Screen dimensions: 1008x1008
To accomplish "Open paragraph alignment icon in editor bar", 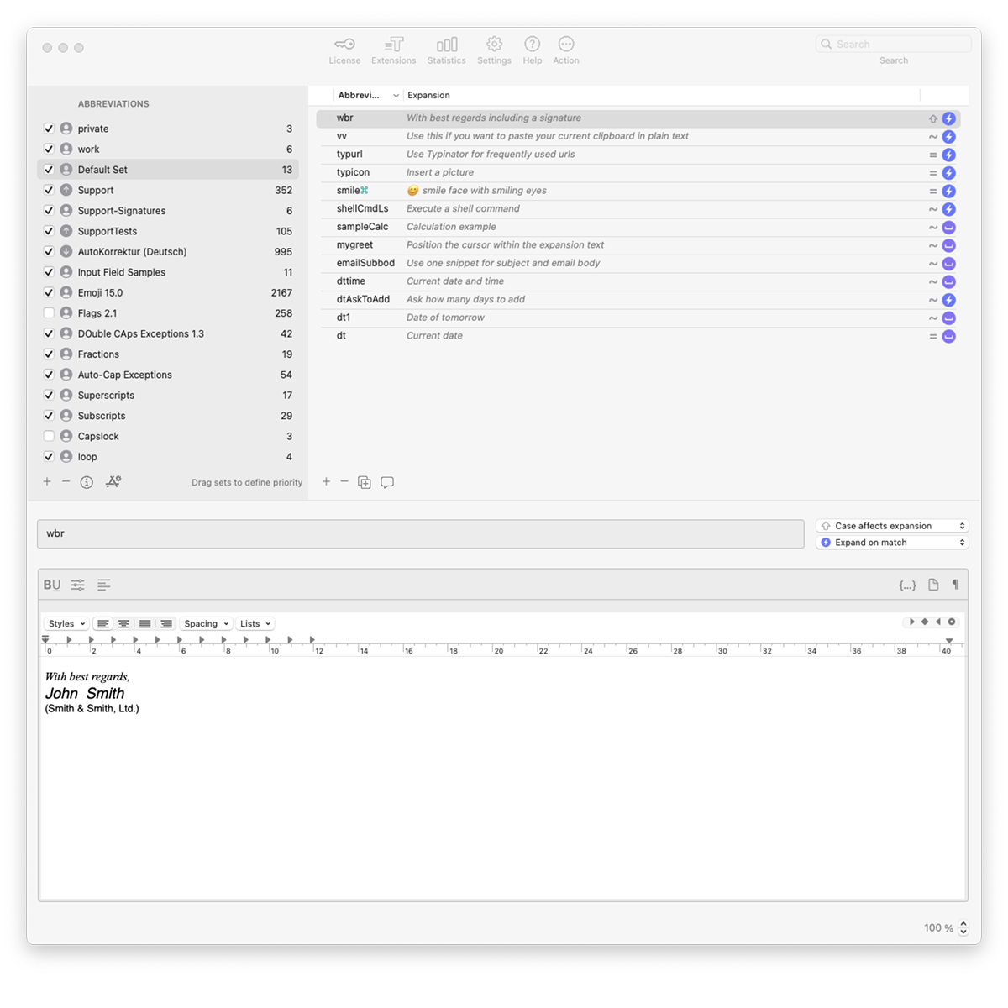I will click(x=104, y=585).
